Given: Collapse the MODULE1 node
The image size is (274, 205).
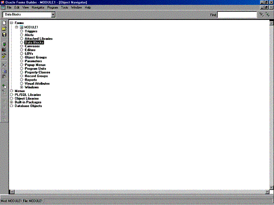Looking at the screenshot, I should click(16, 27).
